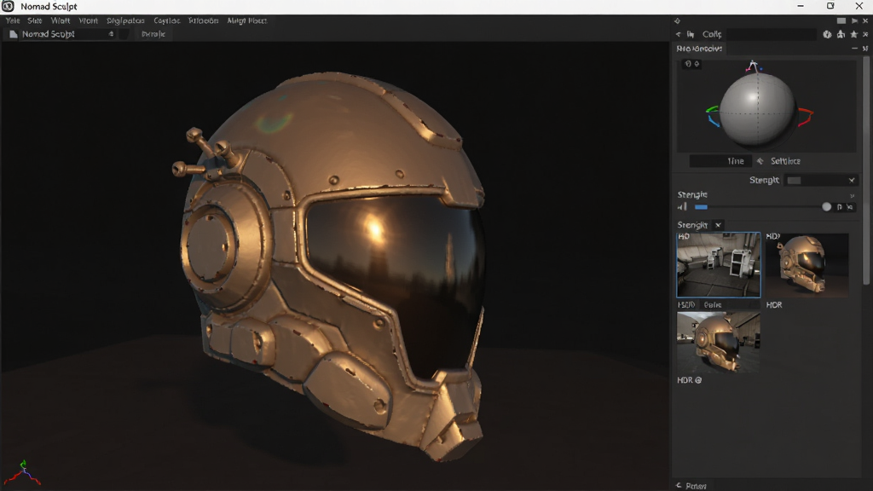This screenshot has width=873, height=491.
Task: Click the small icon pair above the sphere preview
Action: (x=692, y=64)
